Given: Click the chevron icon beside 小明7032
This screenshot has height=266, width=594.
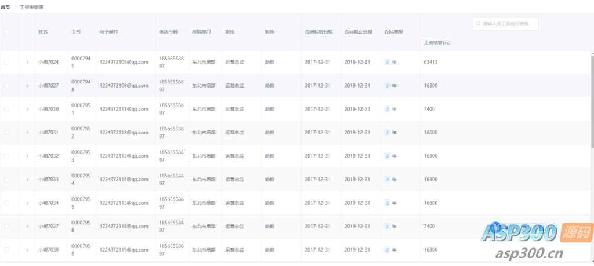Looking at the screenshot, I should coord(27,156).
